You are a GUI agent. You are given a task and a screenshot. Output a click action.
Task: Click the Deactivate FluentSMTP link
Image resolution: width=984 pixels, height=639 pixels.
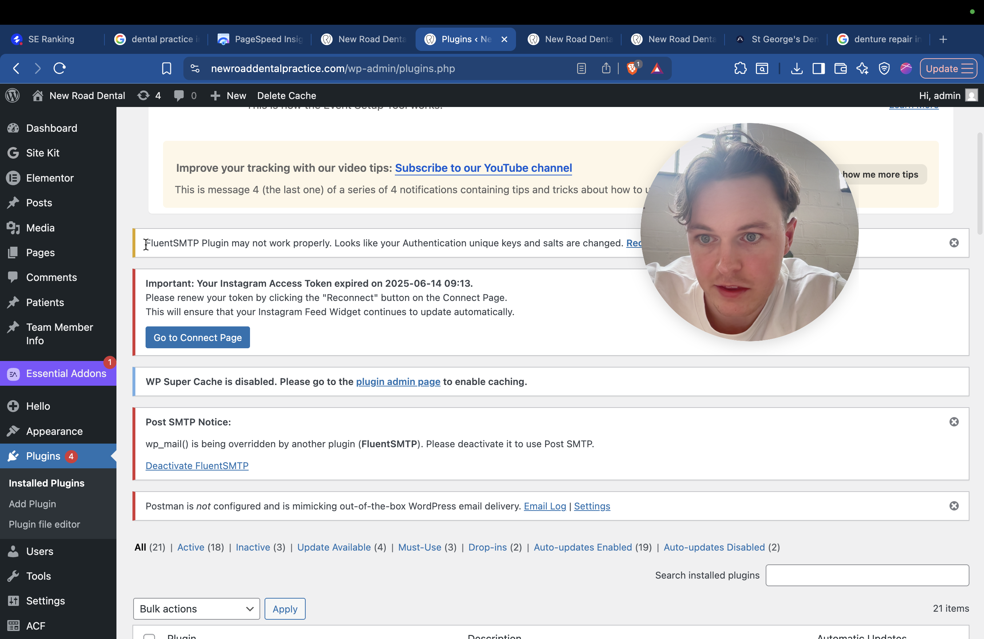click(197, 465)
